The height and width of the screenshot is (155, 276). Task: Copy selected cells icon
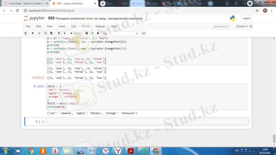46,33
